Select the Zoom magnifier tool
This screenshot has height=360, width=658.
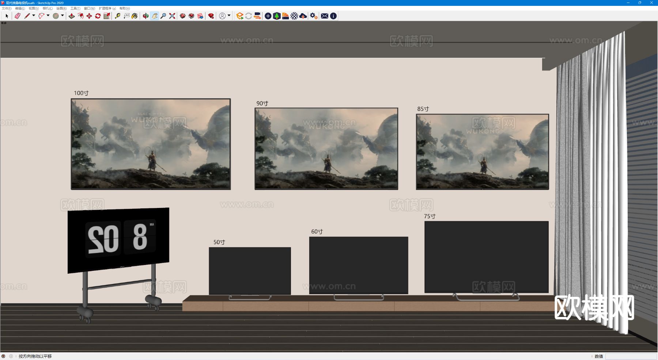(163, 16)
